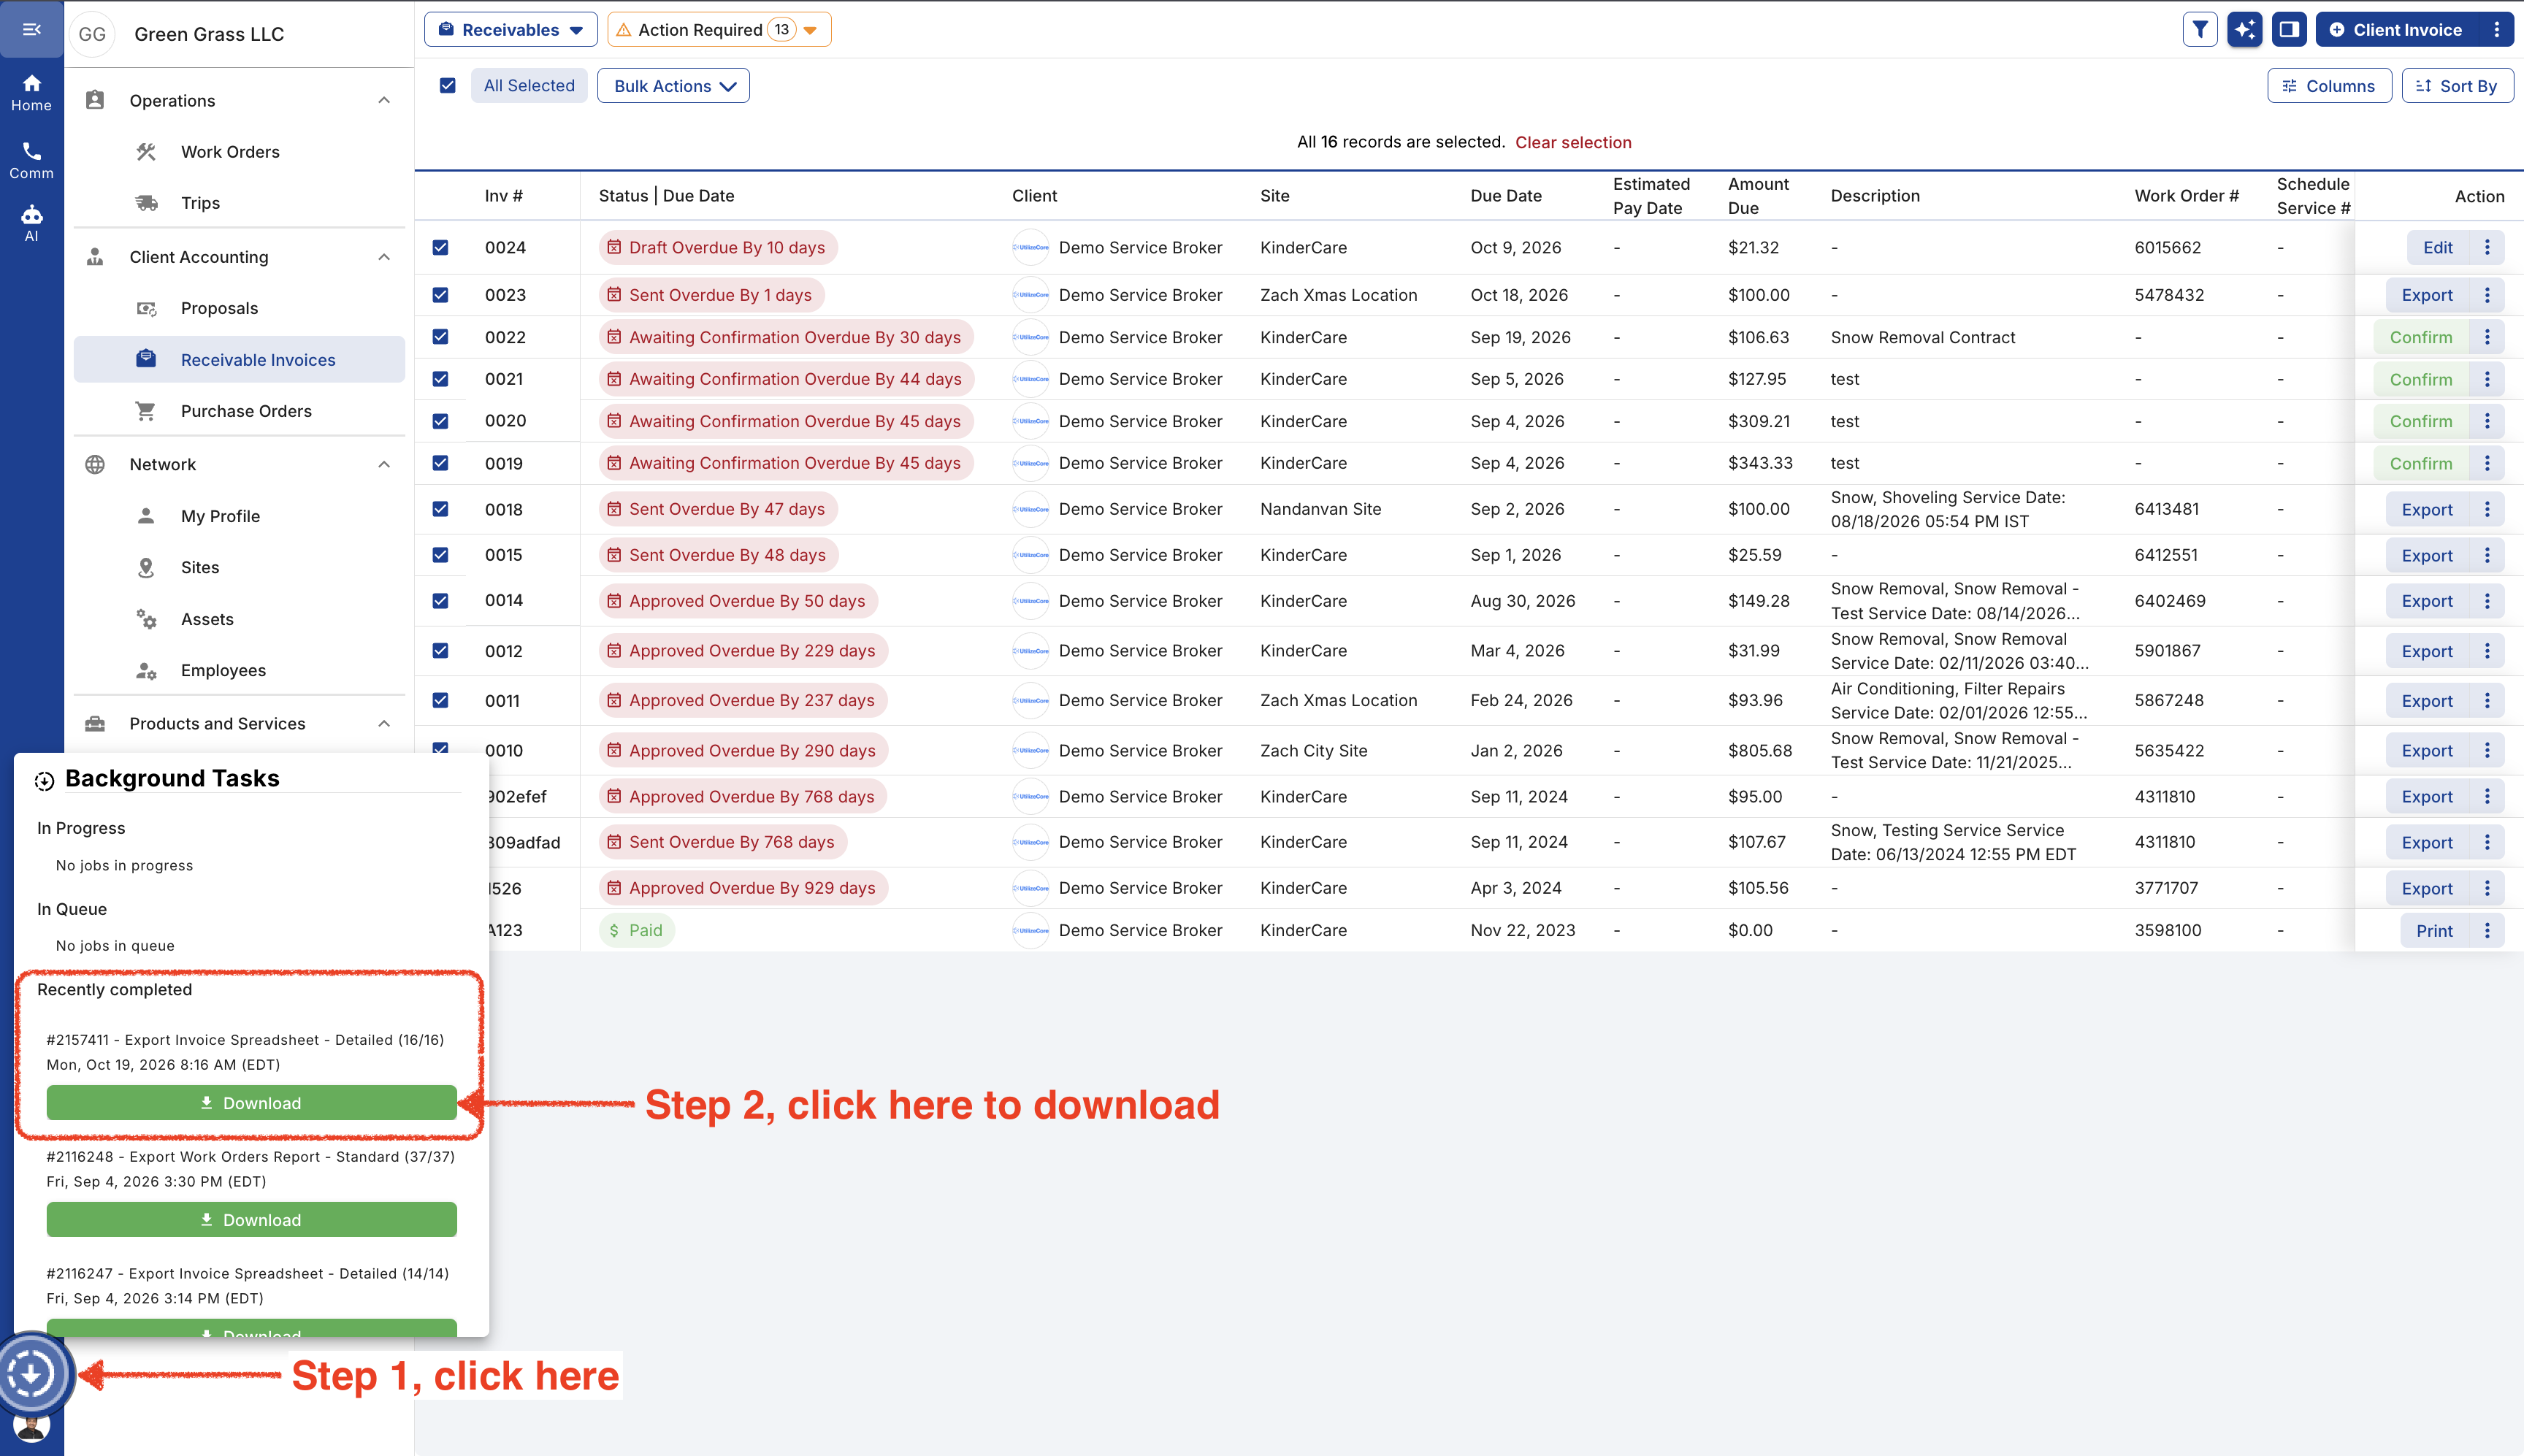Open three-dot menu for the Paid invoice row

coord(2487,930)
